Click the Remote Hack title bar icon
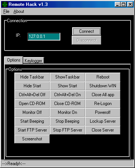The height and width of the screenshot is (168, 135). tap(5, 4)
